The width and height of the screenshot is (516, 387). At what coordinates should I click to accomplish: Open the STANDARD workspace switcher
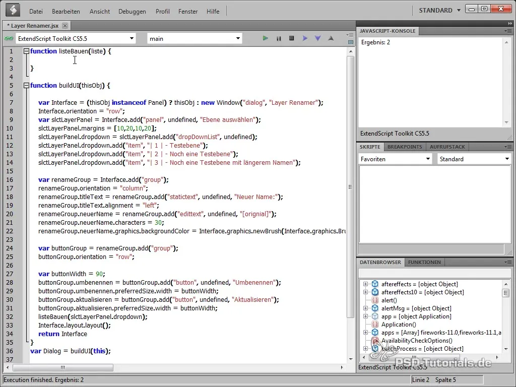439,10
